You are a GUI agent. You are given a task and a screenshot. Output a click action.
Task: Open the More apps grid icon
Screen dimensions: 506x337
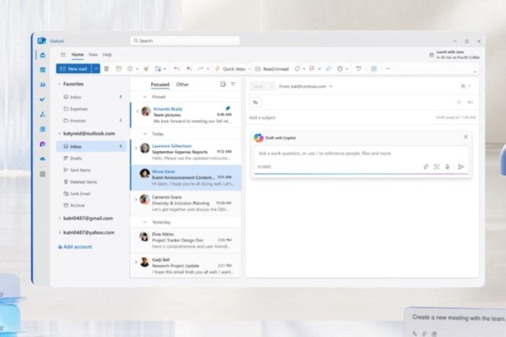43,174
